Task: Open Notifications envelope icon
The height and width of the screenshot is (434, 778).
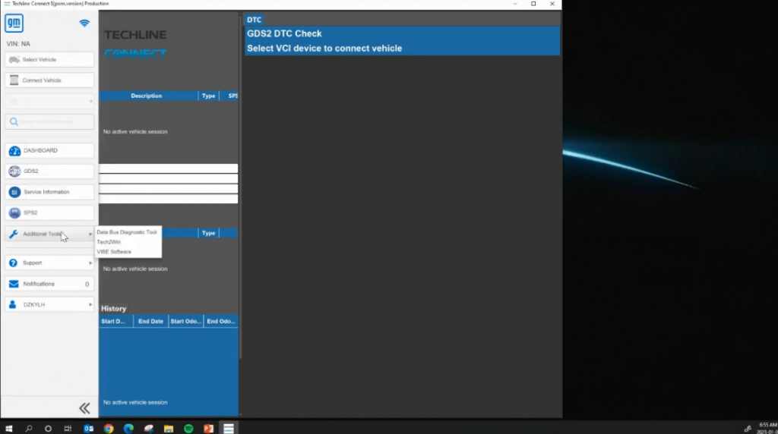Action: tap(14, 284)
